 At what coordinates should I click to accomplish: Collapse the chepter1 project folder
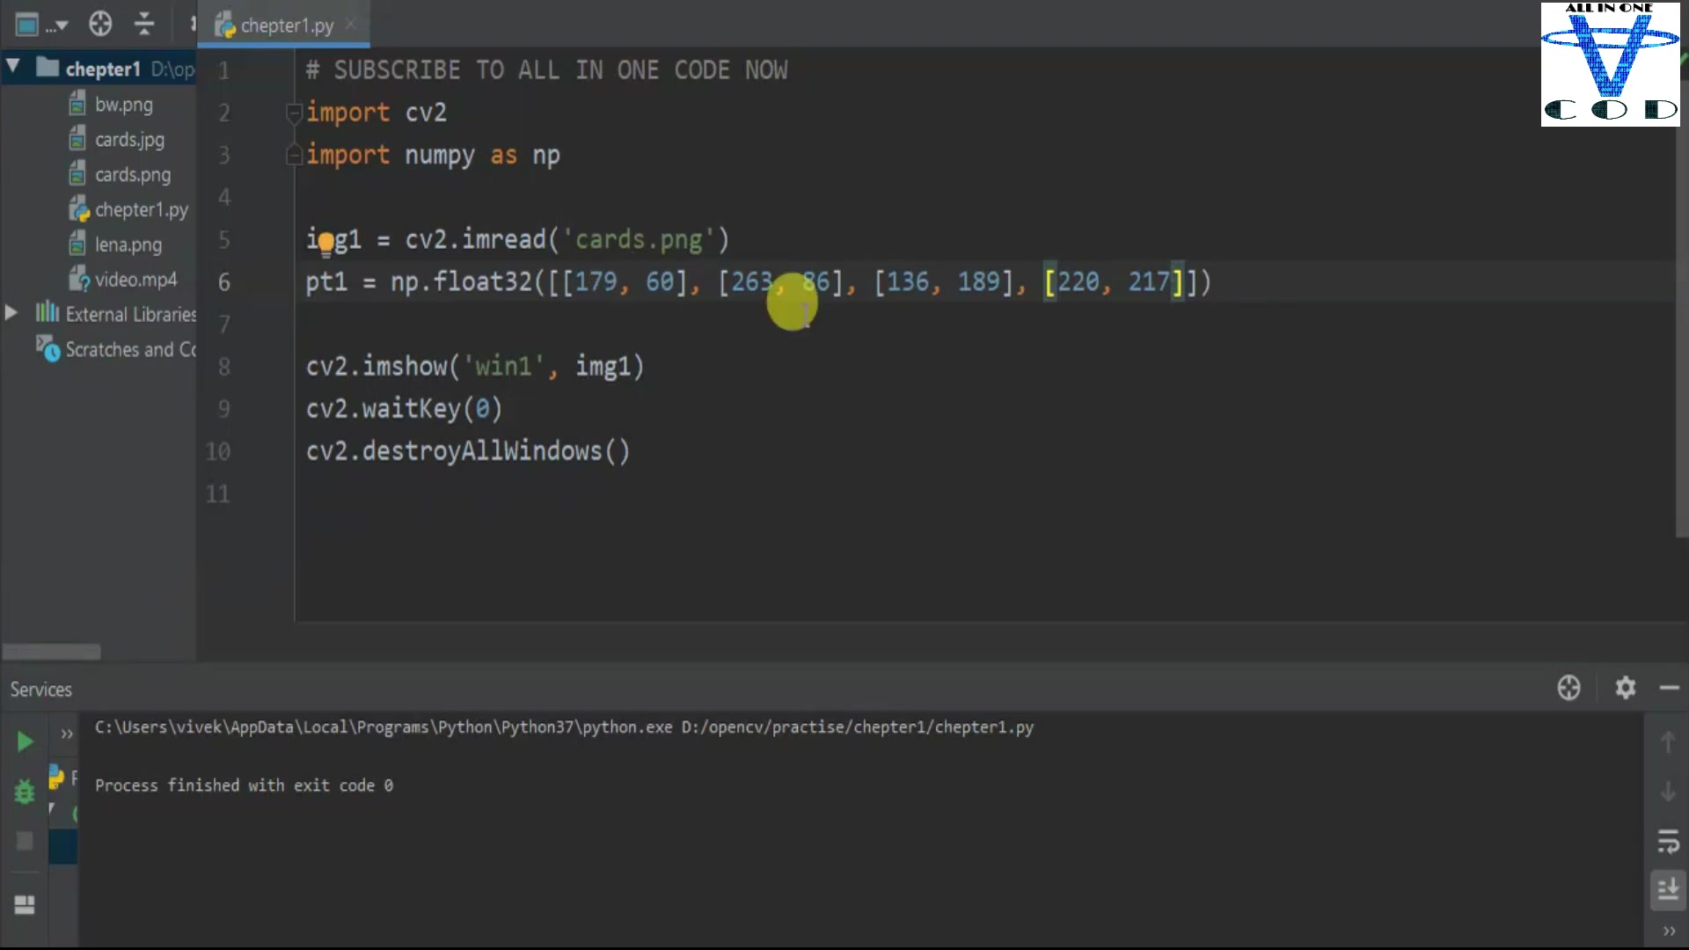coord(13,67)
